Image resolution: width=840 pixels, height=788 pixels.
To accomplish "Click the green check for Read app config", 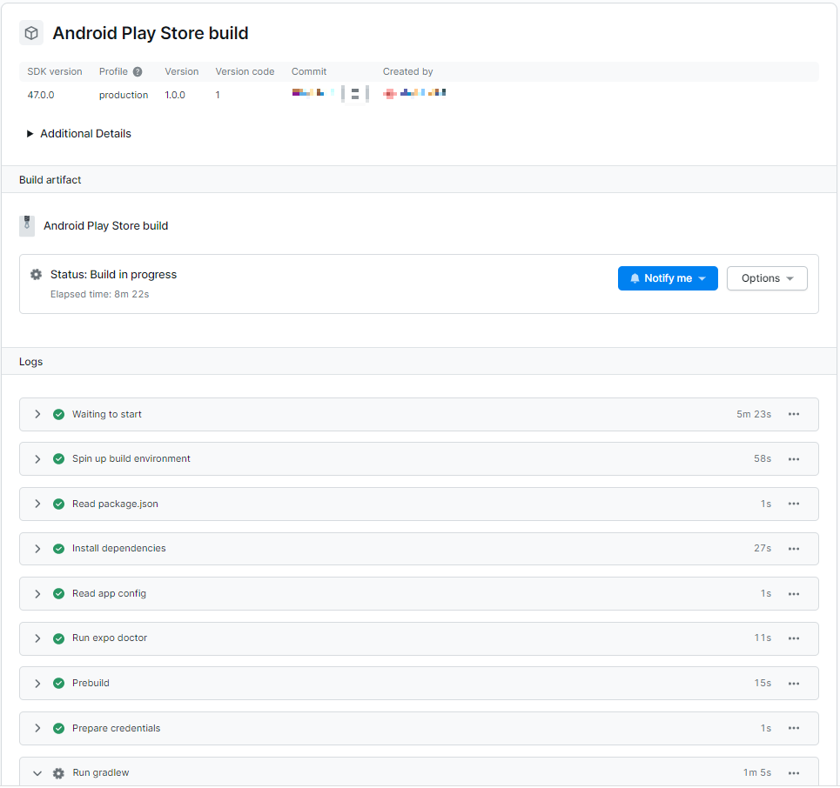I will click(59, 594).
